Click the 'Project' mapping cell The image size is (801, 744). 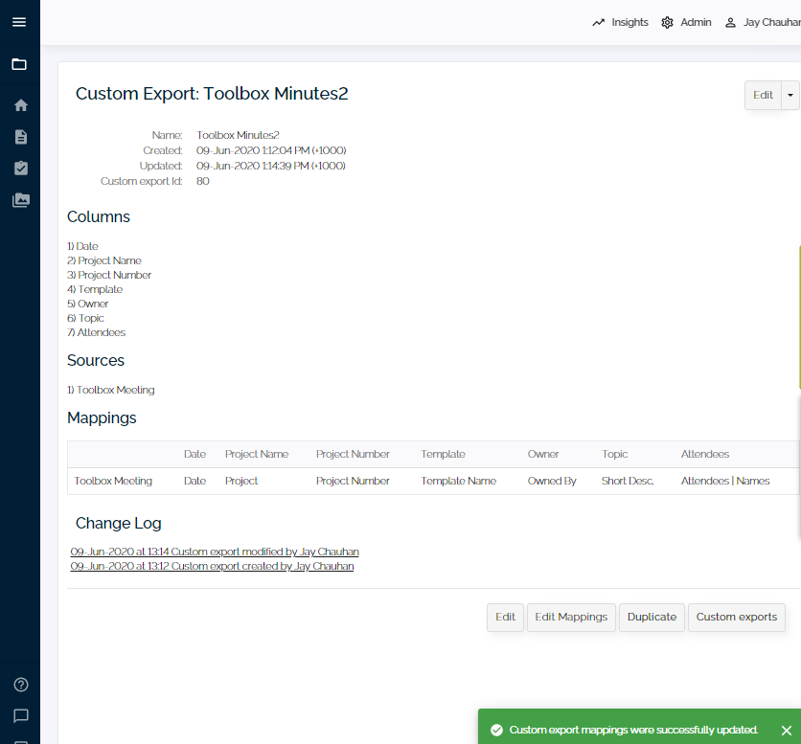tap(241, 481)
